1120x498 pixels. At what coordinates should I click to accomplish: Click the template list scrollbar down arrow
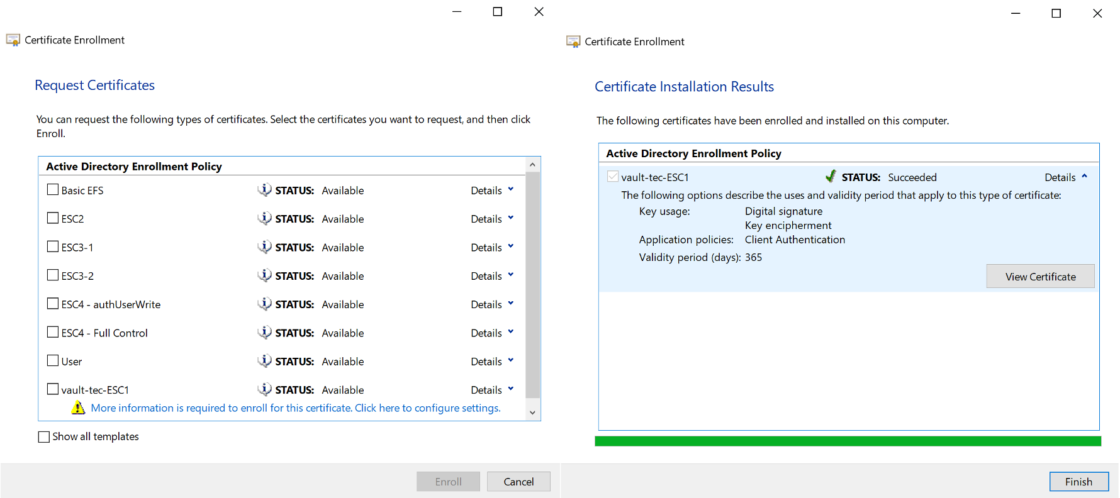(532, 412)
